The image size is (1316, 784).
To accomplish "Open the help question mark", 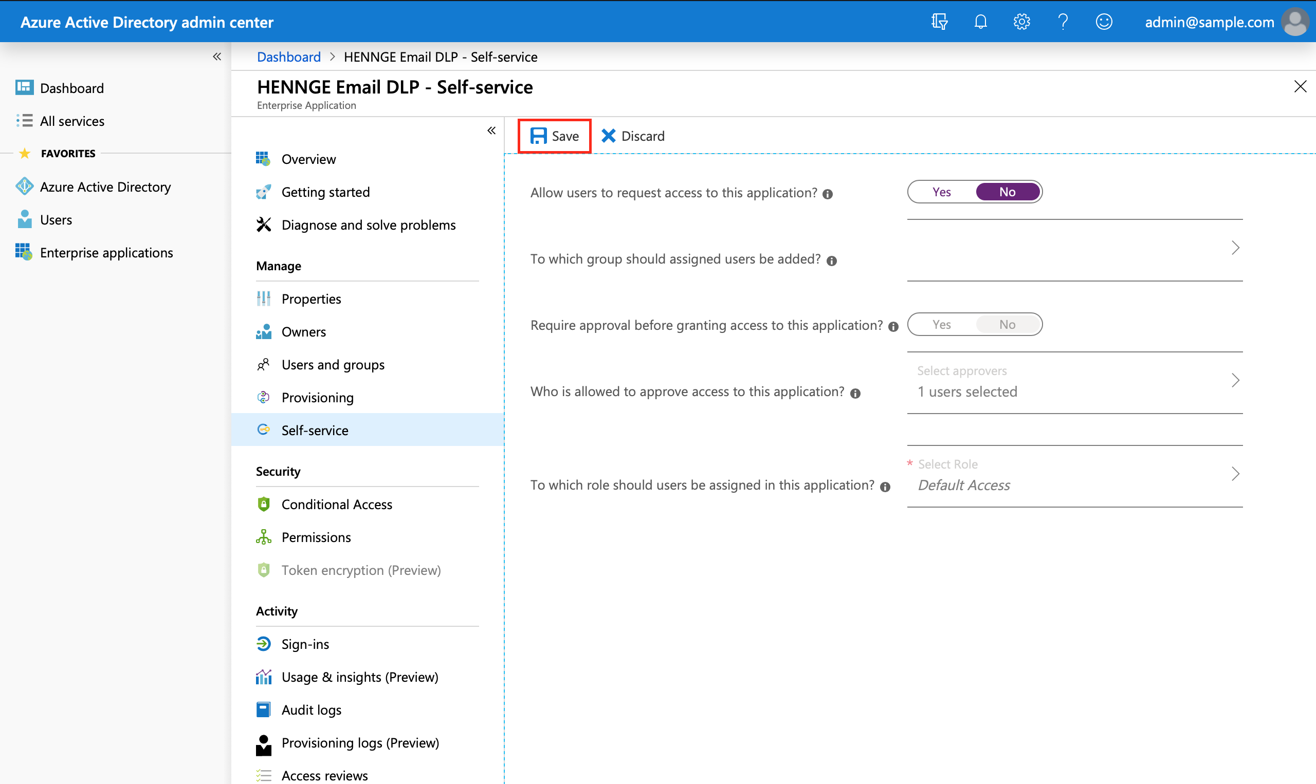I will 1063,22.
